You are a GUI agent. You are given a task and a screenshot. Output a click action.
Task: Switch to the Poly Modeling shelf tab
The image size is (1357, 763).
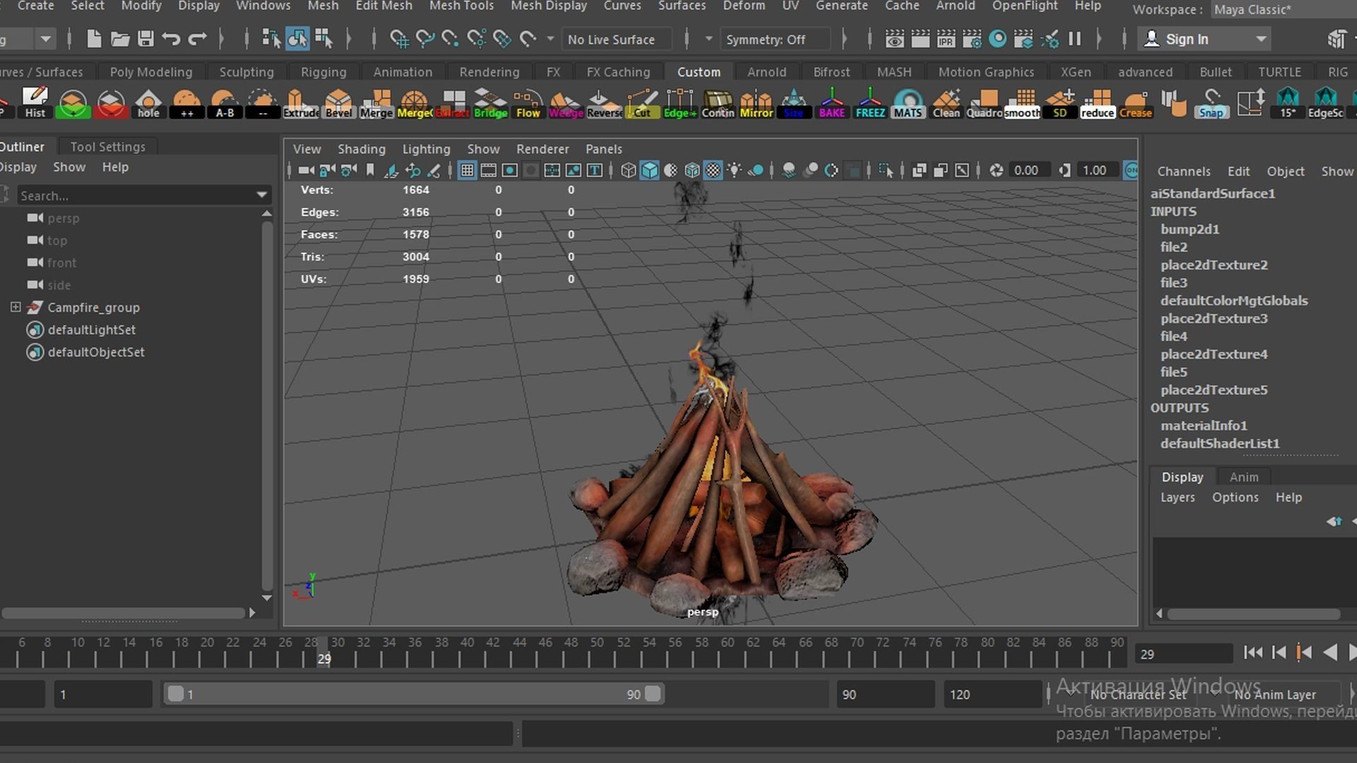point(151,72)
